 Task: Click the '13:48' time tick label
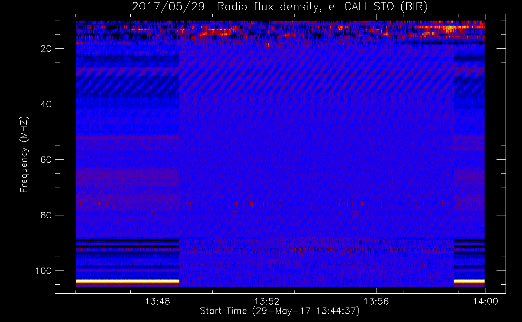click(x=157, y=302)
